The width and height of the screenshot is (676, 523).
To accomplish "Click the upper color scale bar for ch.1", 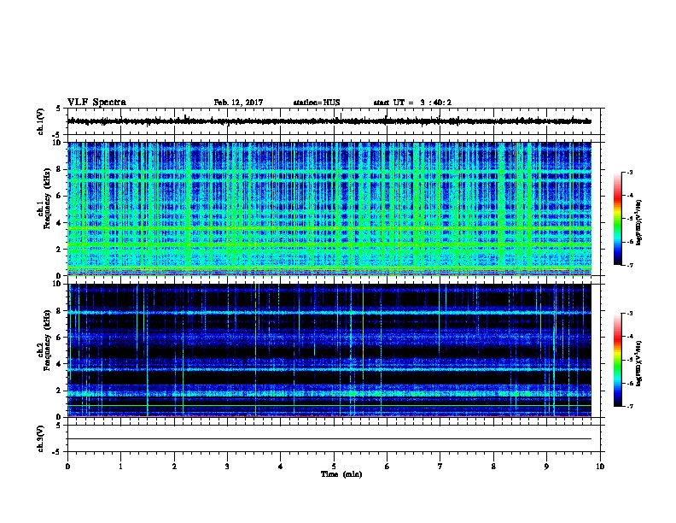I will 618,219.
